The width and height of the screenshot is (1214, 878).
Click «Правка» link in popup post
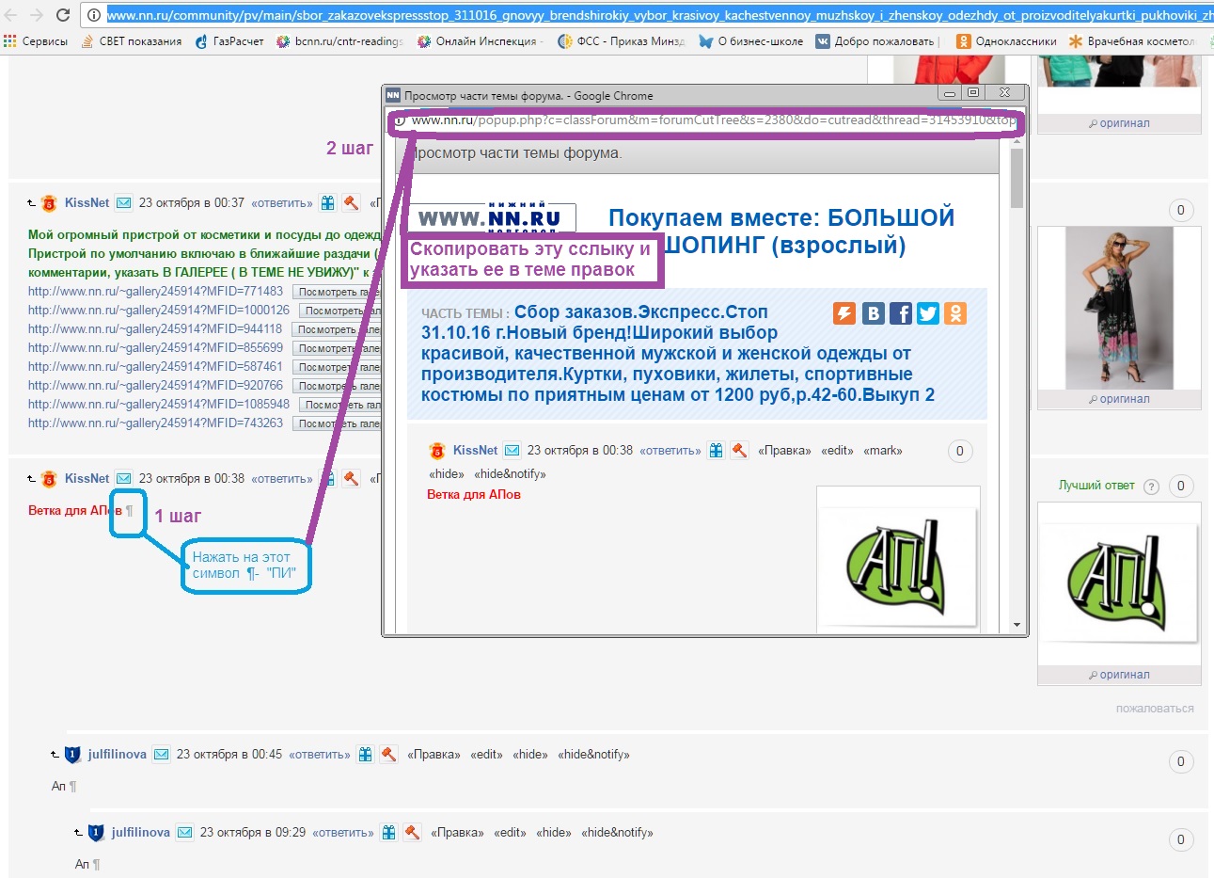pyautogui.click(x=784, y=451)
